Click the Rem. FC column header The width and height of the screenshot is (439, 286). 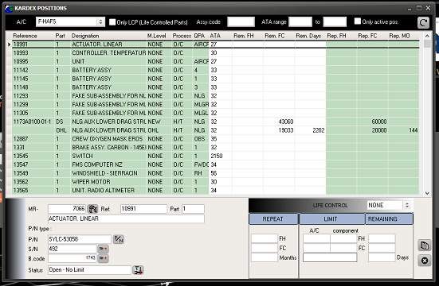click(x=279, y=36)
